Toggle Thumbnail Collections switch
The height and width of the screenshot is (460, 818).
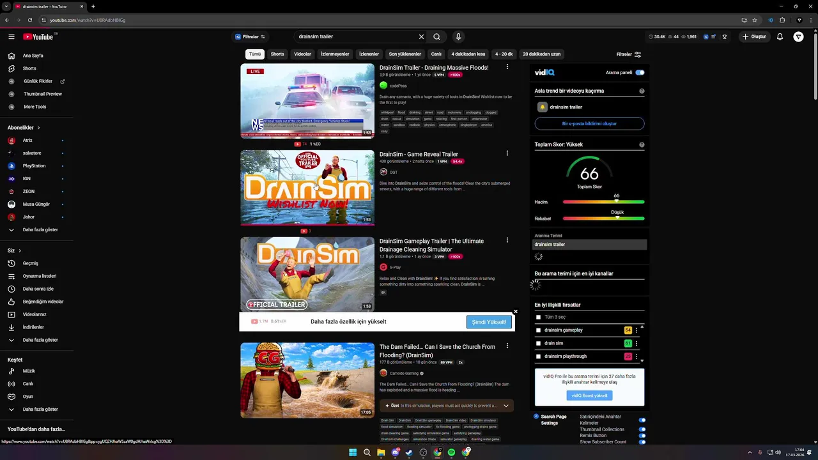[642, 429]
